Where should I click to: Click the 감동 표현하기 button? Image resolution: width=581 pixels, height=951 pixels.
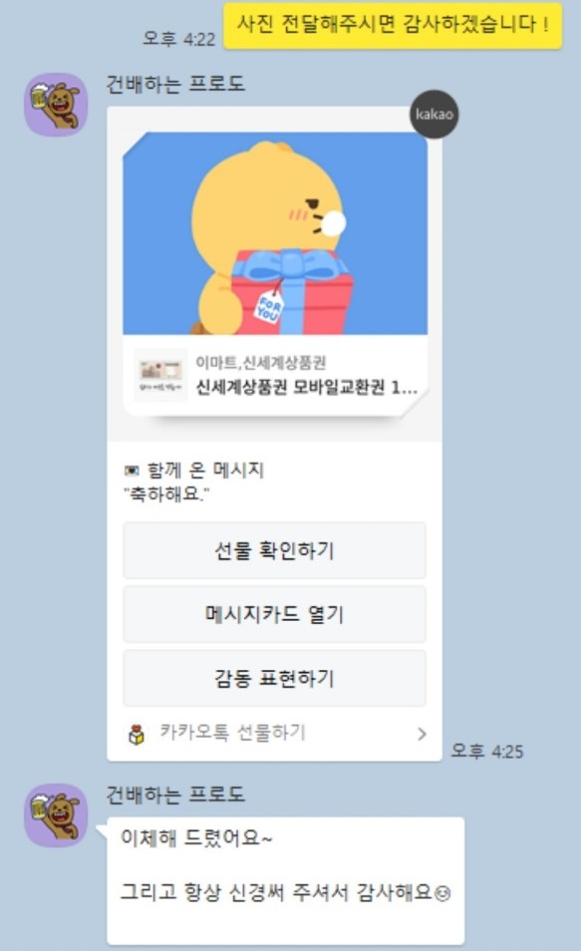pyautogui.click(x=274, y=678)
